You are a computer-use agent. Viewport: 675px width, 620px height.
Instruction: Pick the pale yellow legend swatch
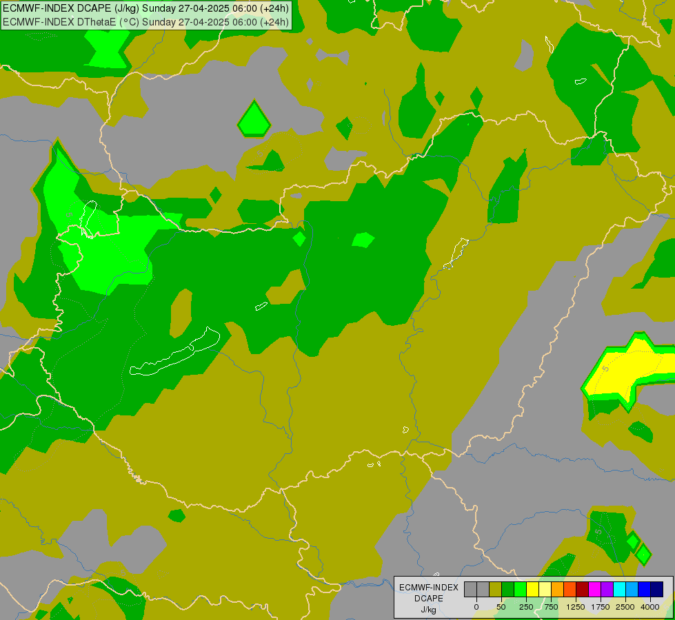click(x=545, y=590)
